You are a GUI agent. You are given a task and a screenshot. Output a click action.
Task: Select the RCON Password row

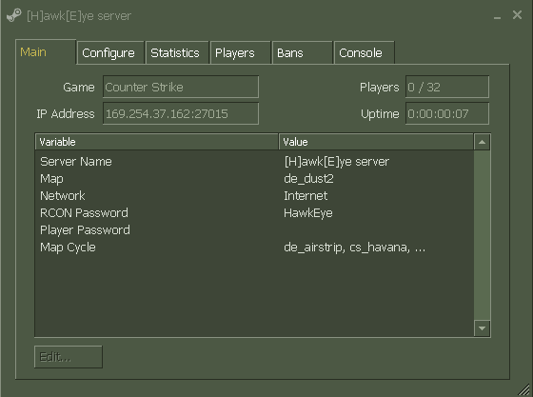click(x=254, y=212)
